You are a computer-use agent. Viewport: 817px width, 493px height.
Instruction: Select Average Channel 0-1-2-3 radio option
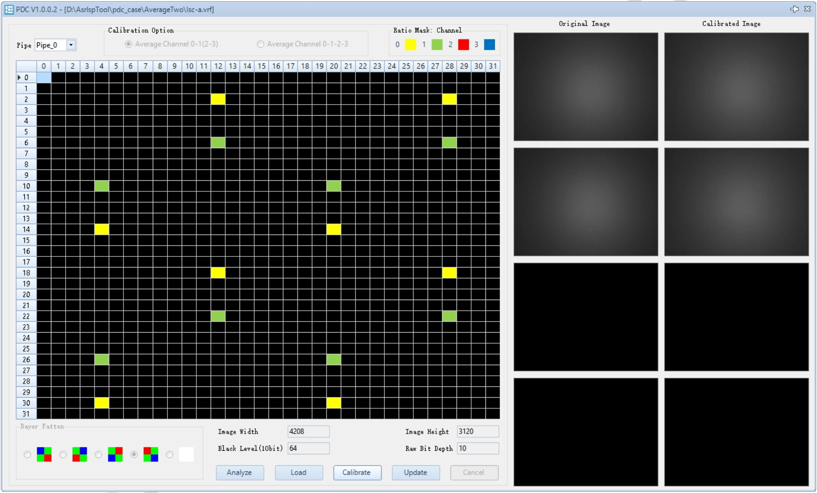click(261, 44)
